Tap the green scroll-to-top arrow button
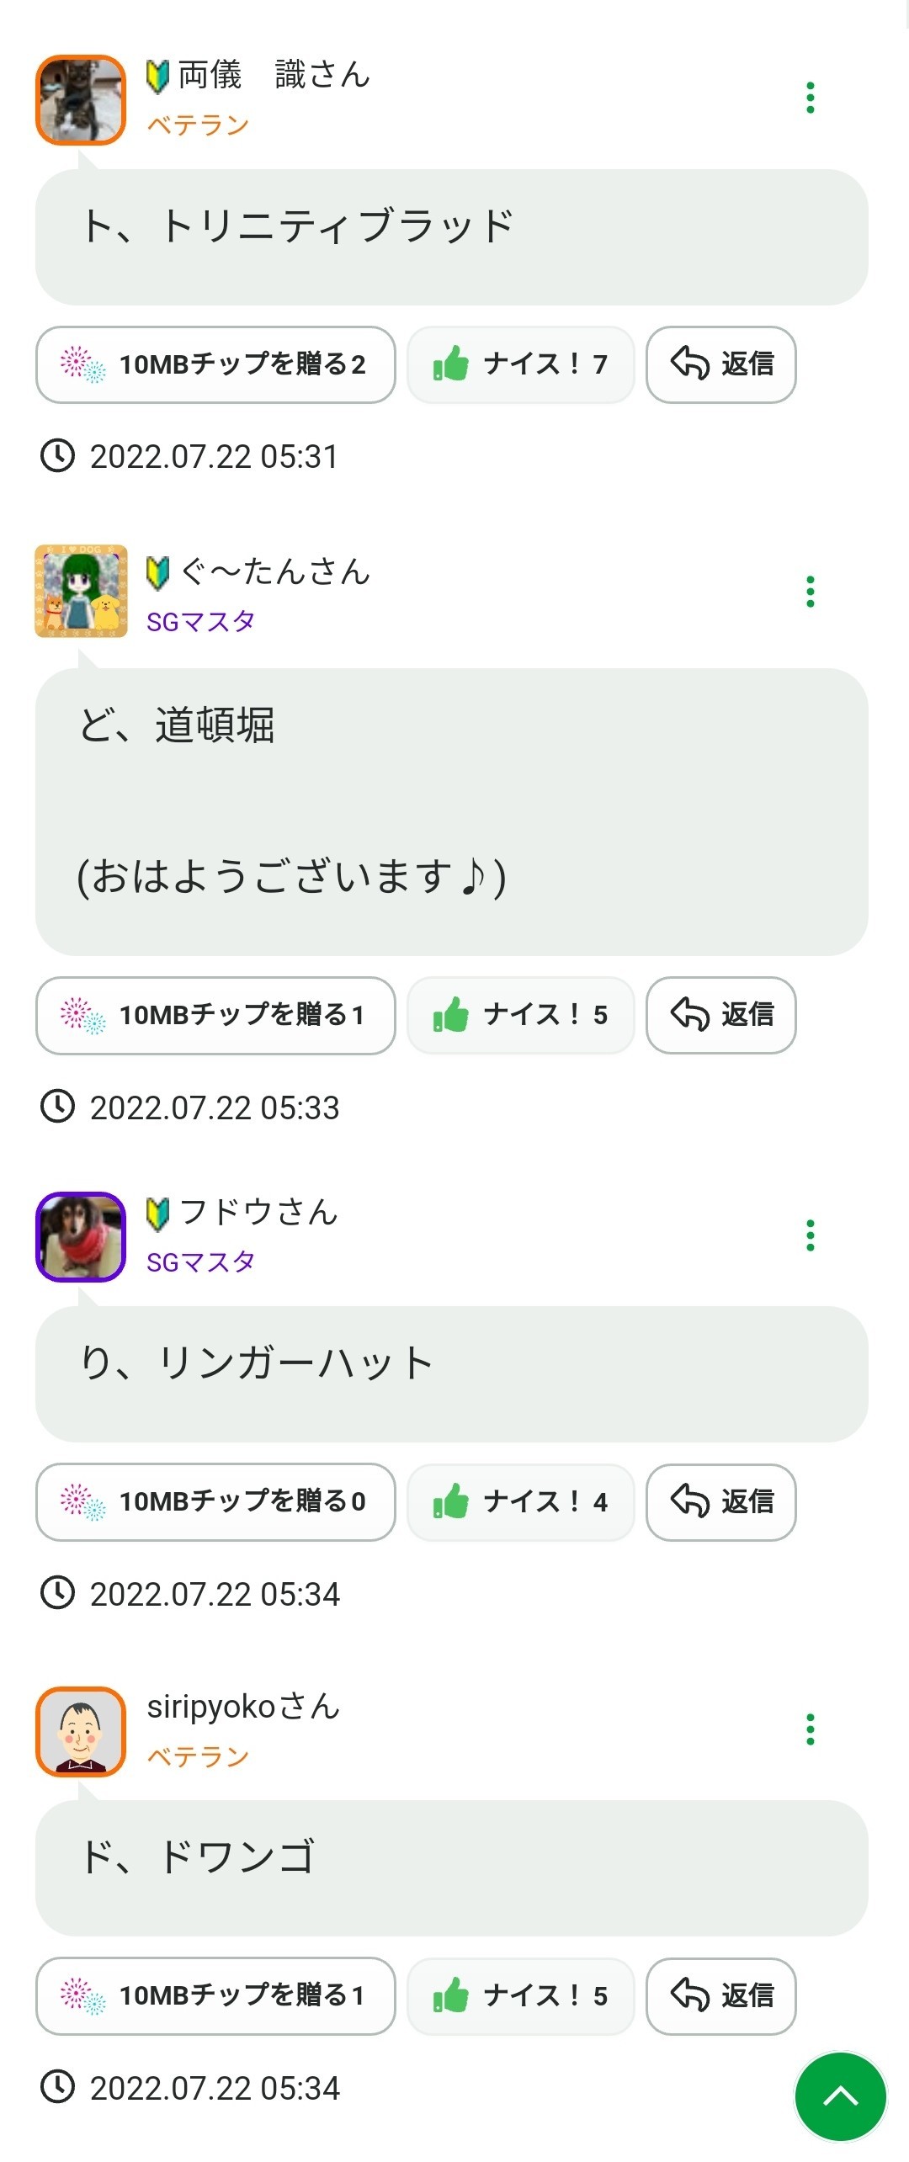909x2162 pixels. [x=840, y=2096]
